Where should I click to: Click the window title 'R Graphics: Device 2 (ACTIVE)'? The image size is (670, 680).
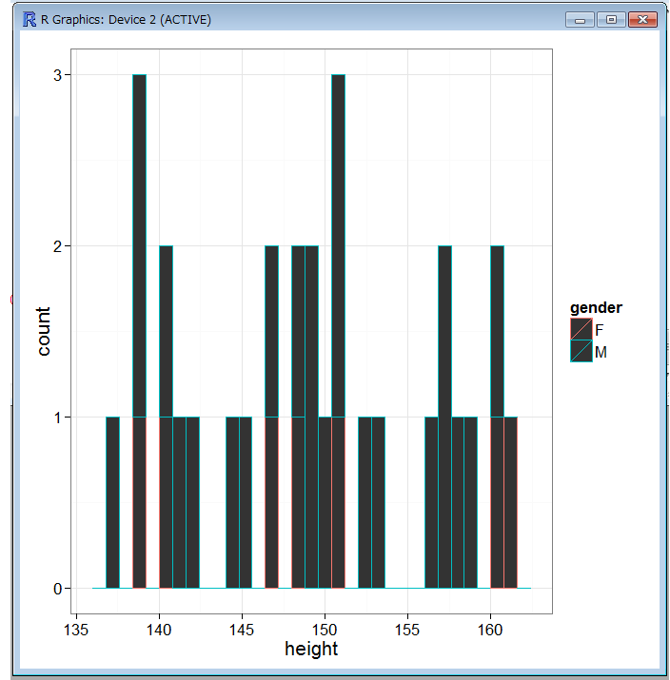[x=126, y=20]
